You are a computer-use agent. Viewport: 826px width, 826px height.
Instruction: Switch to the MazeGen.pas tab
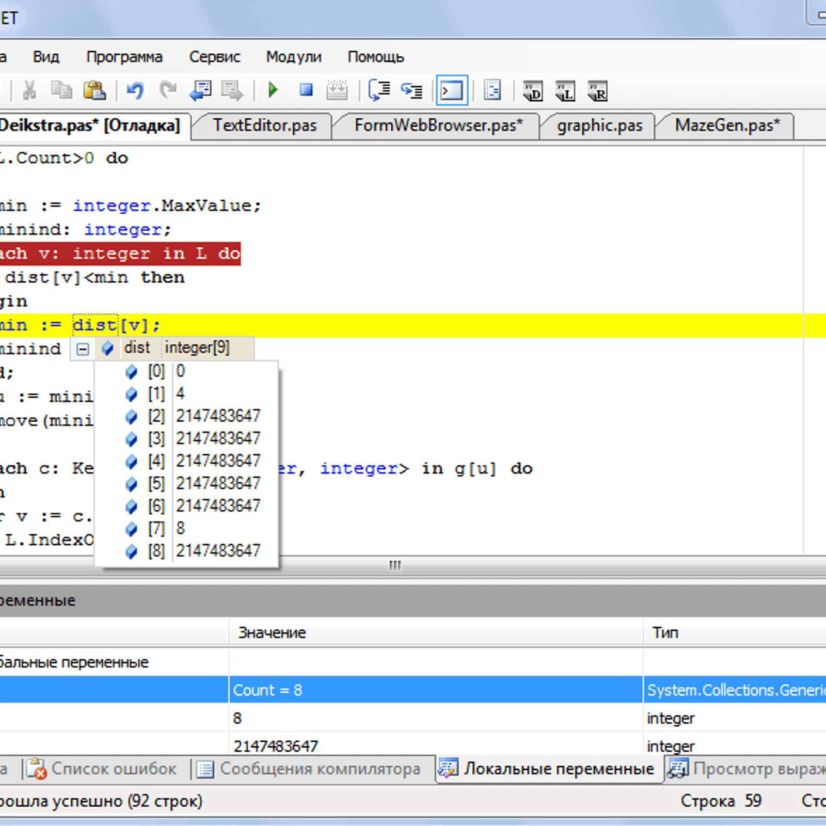pos(728,125)
